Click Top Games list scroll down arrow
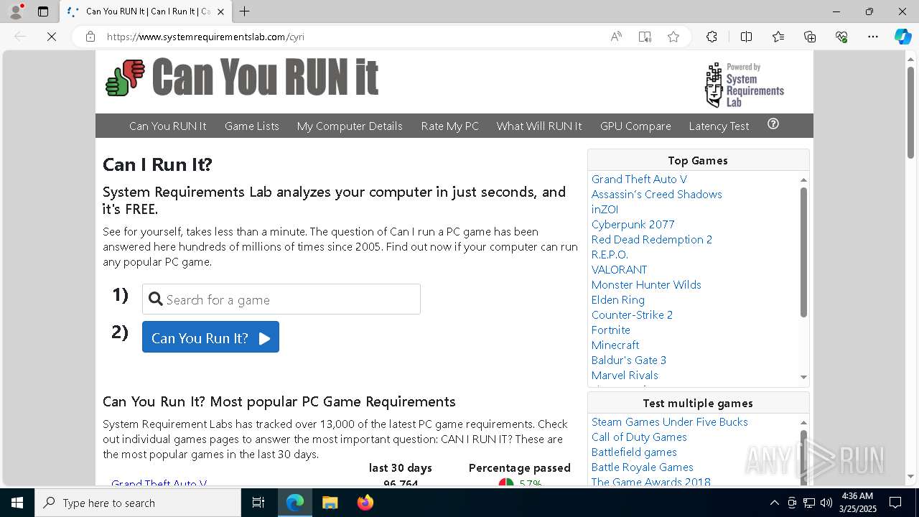Screen dimensions: 919x517 click(803, 377)
